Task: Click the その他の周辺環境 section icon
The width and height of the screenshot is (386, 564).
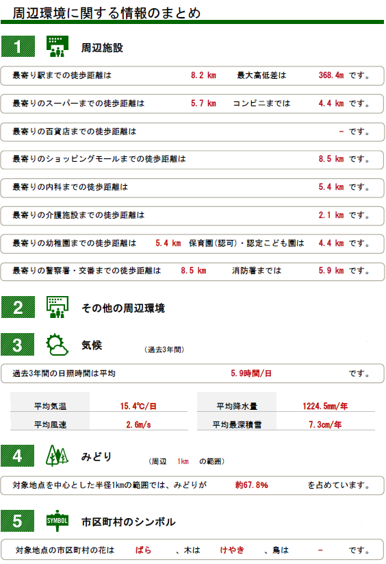Action: point(57,307)
